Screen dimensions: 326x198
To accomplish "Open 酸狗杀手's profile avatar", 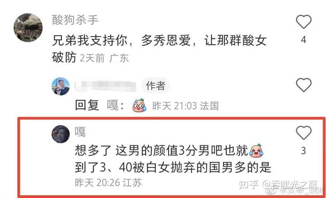I will (28, 28).
